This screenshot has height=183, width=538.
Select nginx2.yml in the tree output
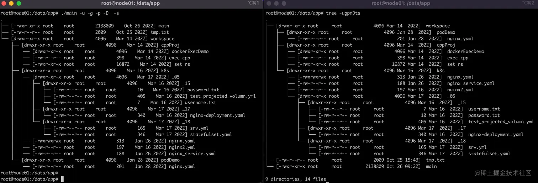(460, 90)
